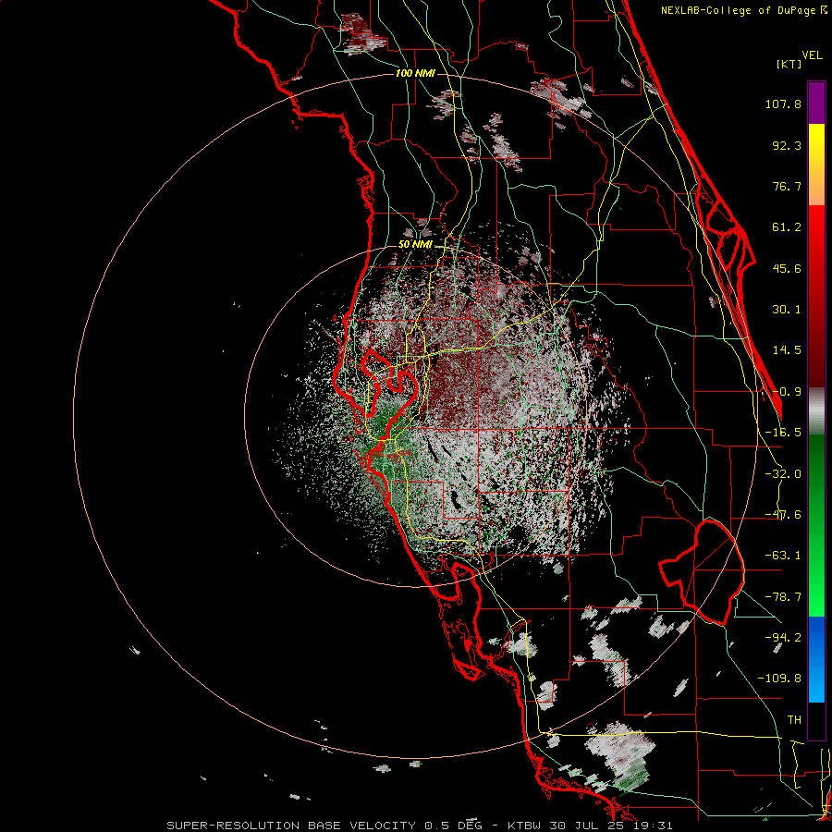This screenshot has height=832, width=832.
Task: Click the red segment of the velocity color bar
Action: point(816,296)
